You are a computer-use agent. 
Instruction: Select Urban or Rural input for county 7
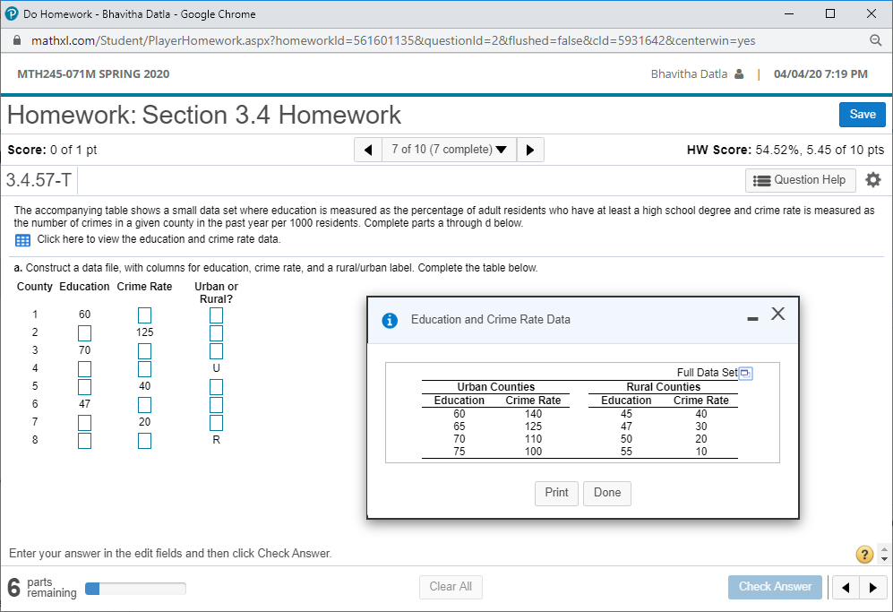pyautogui.click(x=217, y=423)
